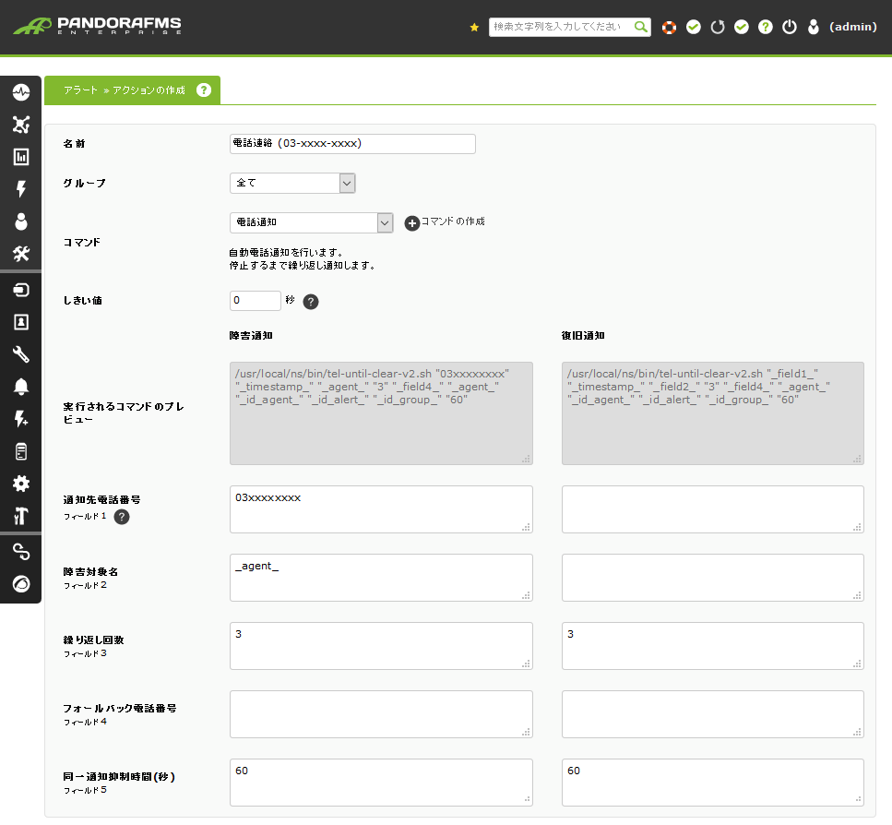
Task: Open the Links chain sidebar icon
Action: click(21, 552)
